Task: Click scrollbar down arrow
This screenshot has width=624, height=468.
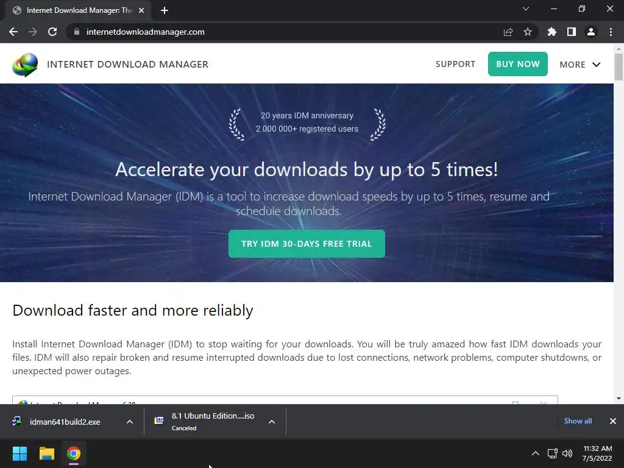Action: (x=619, y=399)
